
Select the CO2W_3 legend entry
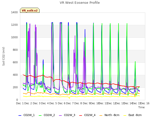[x=67, y=115]
